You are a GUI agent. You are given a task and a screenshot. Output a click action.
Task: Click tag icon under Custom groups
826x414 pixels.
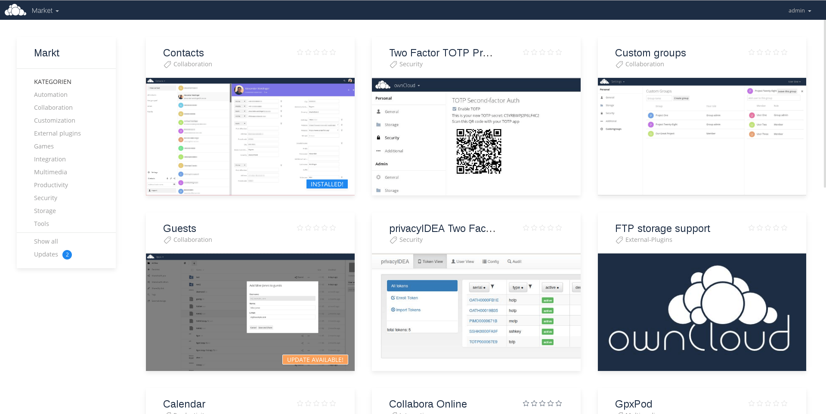click(x=619, y=65)
